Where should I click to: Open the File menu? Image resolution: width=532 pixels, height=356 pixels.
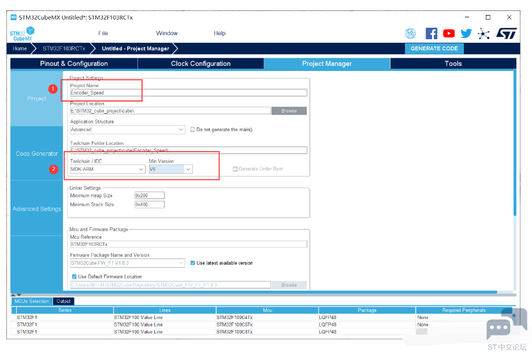pyautogui.click(x=103, y=33)
